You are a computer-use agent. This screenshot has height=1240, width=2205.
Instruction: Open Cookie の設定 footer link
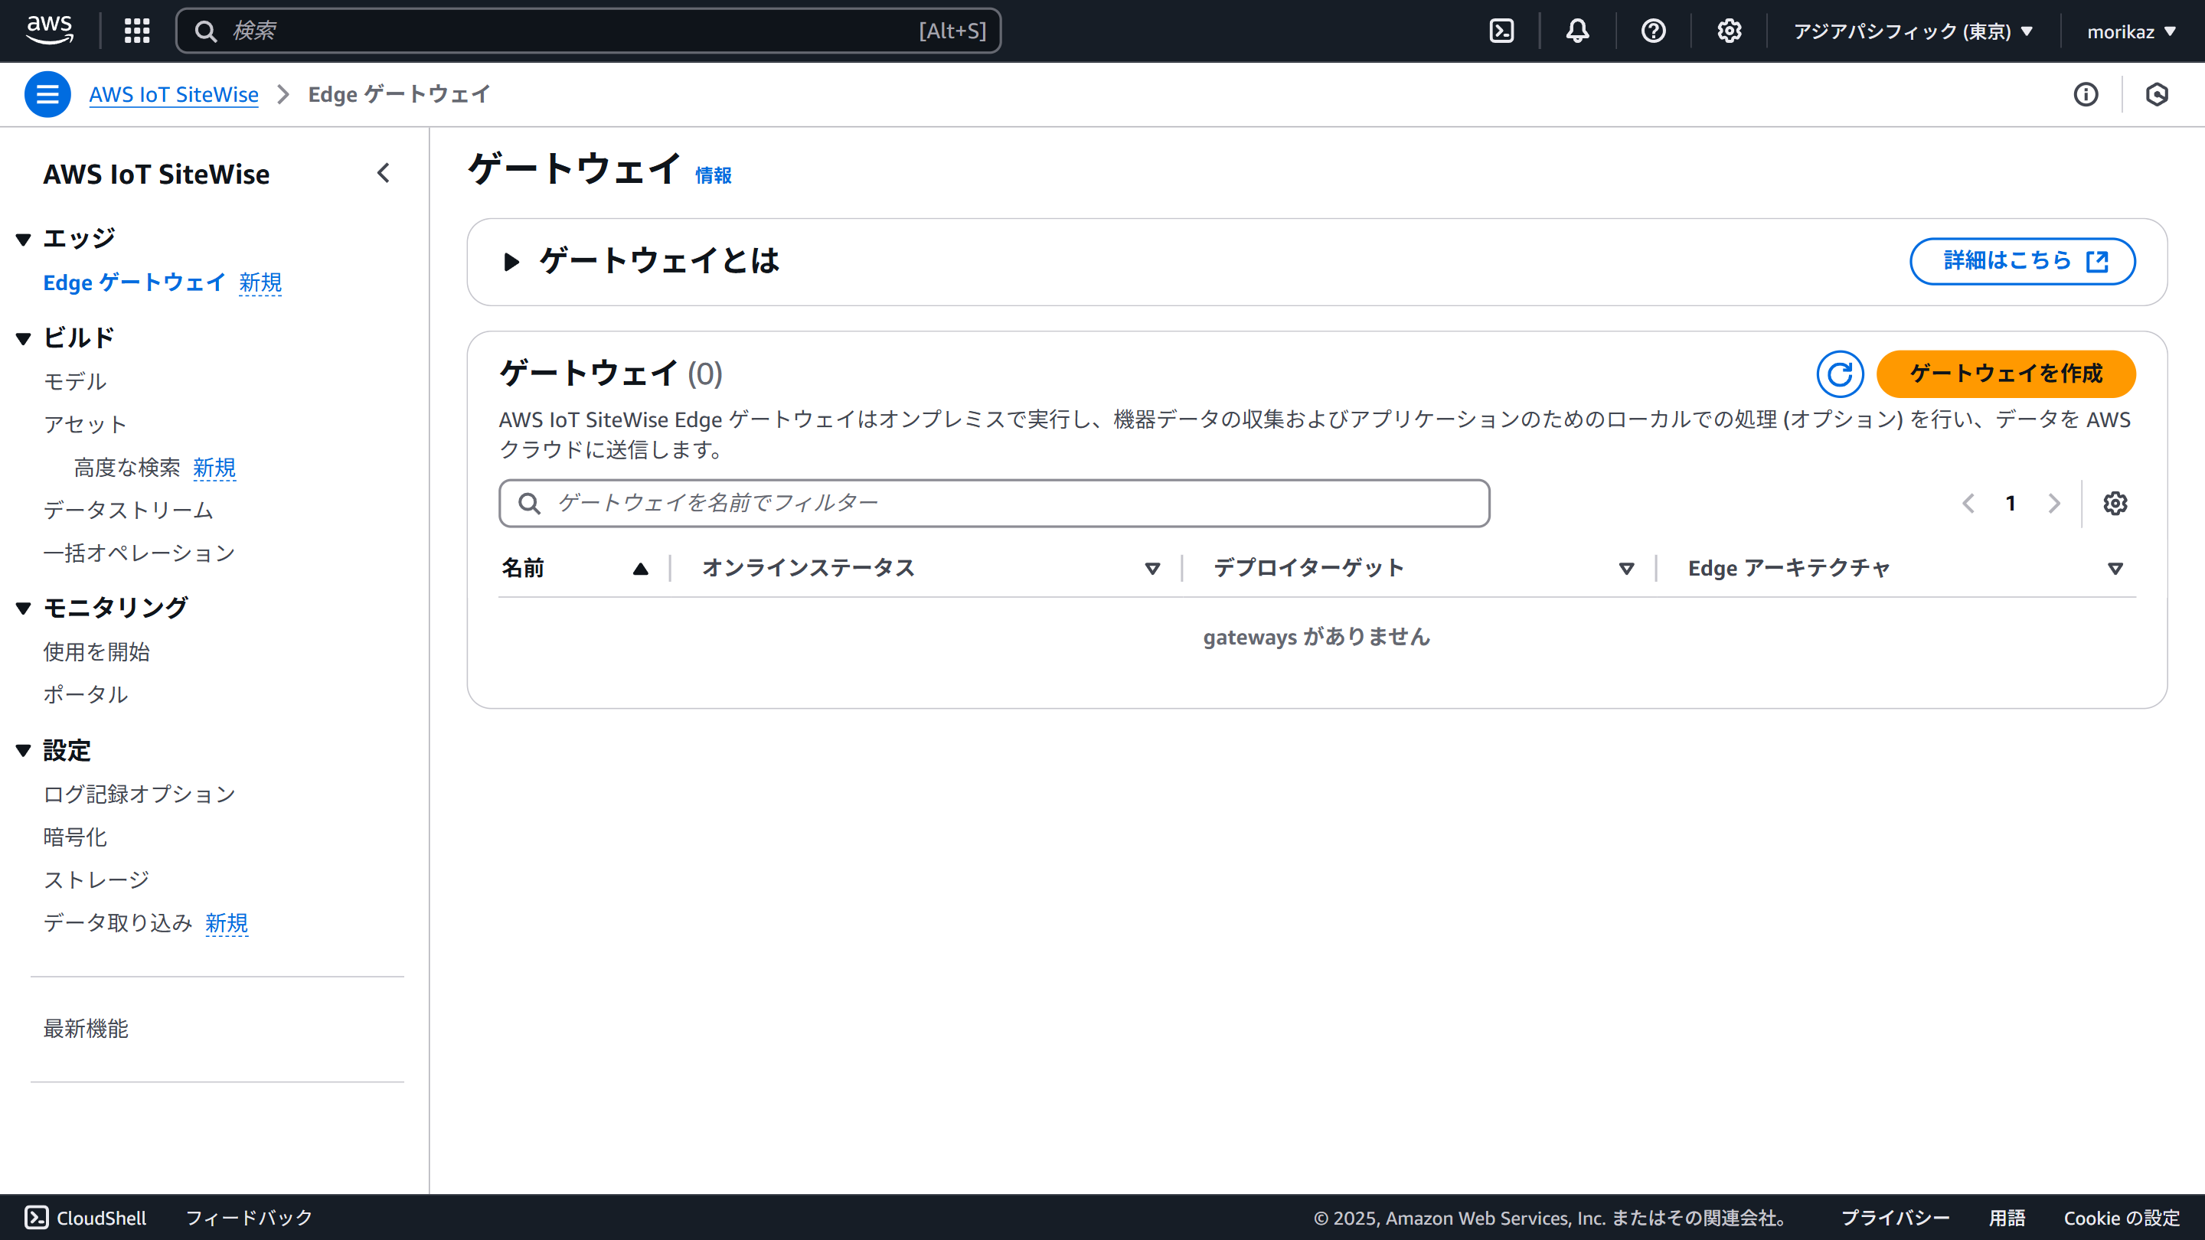point(2121,1218)
